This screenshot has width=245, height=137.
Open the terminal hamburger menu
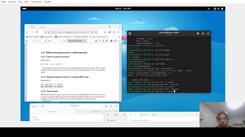[x=203, y=33]
